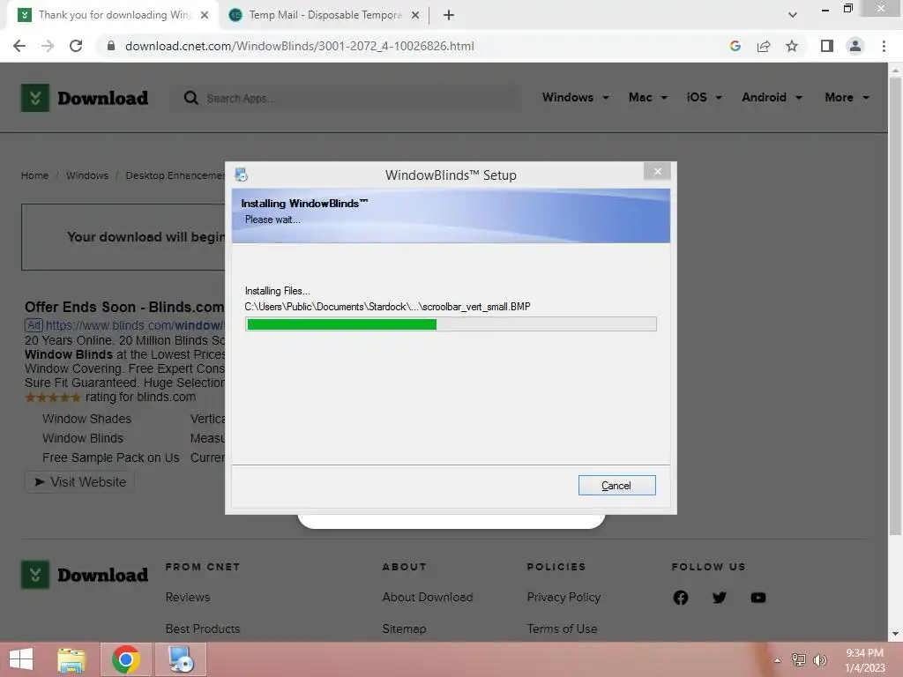Viewport: 903px width, 677px height.
Task: Bookmark this page with the star icon
Action: (792, 46)
